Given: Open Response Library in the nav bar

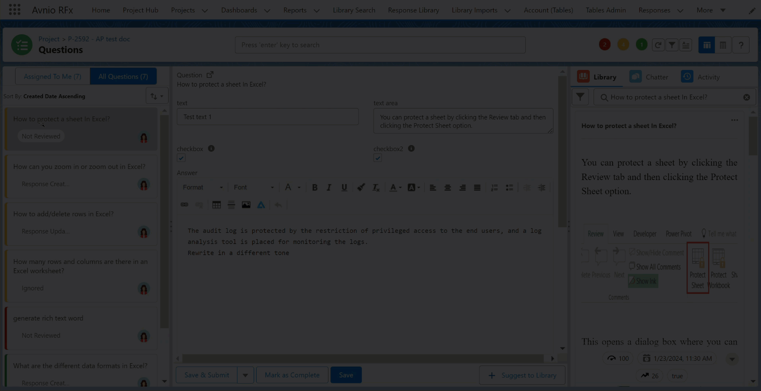Looking at the screenshot, I should coord(414,10).
